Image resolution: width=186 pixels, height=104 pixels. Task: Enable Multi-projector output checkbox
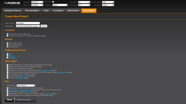click(7, 72)
